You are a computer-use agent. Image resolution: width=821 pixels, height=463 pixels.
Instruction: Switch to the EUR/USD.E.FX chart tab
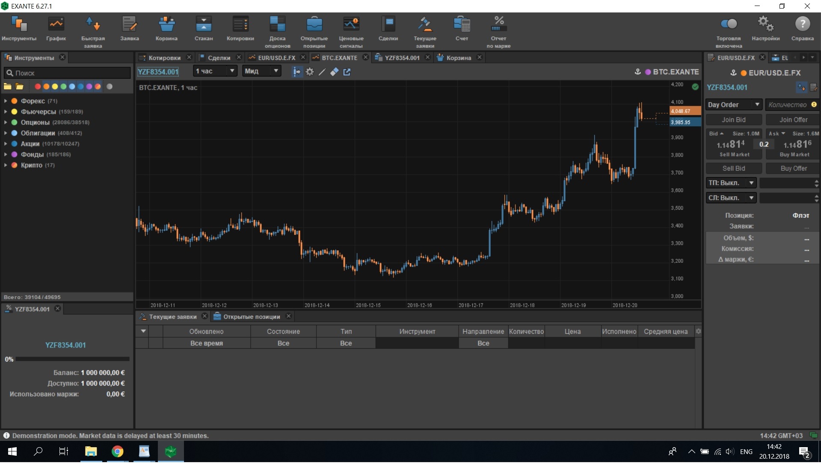(276, 58)
